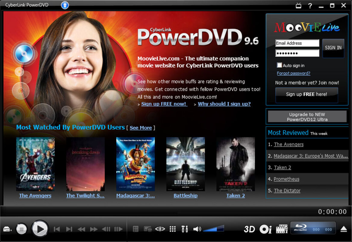352x242 pixels.
Task: Click the MoovieLive logo
Action: pos(307,27)
